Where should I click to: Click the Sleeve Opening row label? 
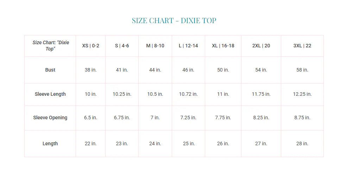pos(50,118)
